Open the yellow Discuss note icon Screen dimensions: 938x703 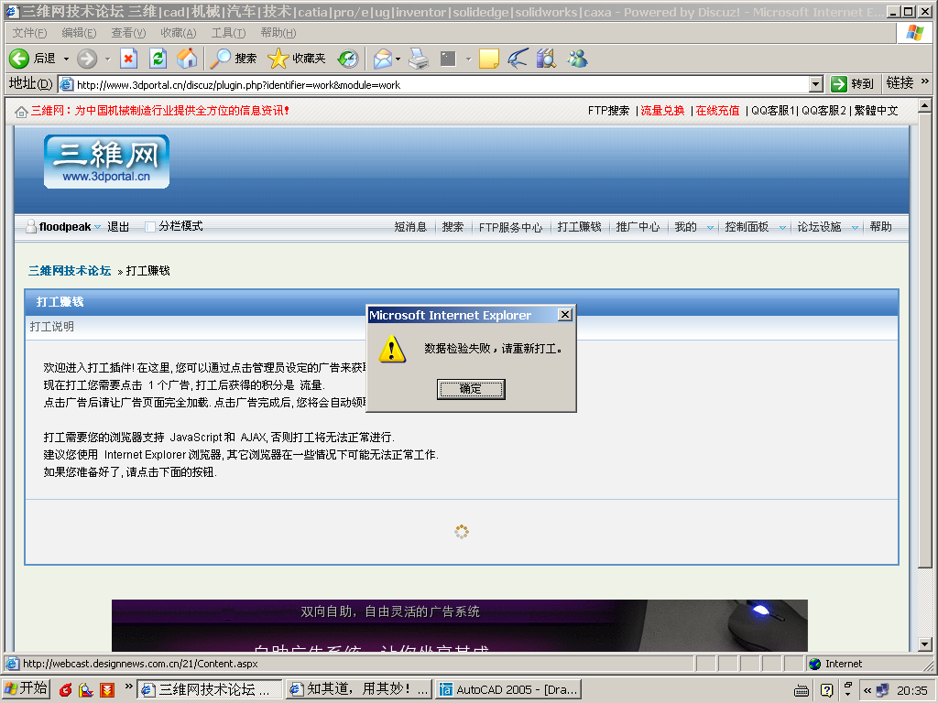489,59
